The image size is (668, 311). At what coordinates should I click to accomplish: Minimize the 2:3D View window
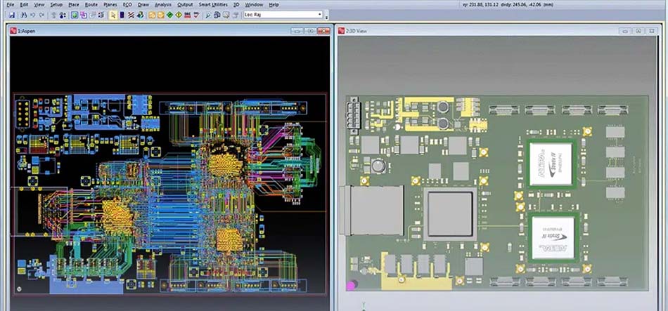coord(624,31)
